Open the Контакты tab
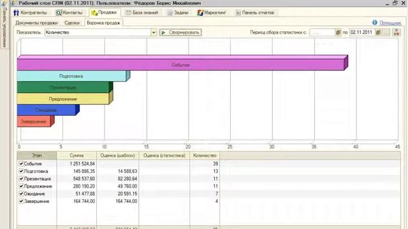Image resolution: width=408 pixels, height=229 pixels. tap(69, 13)
